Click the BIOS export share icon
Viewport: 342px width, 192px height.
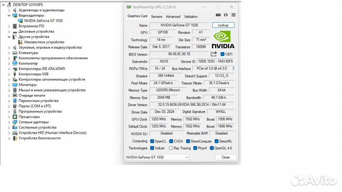[x=214, y=54]
